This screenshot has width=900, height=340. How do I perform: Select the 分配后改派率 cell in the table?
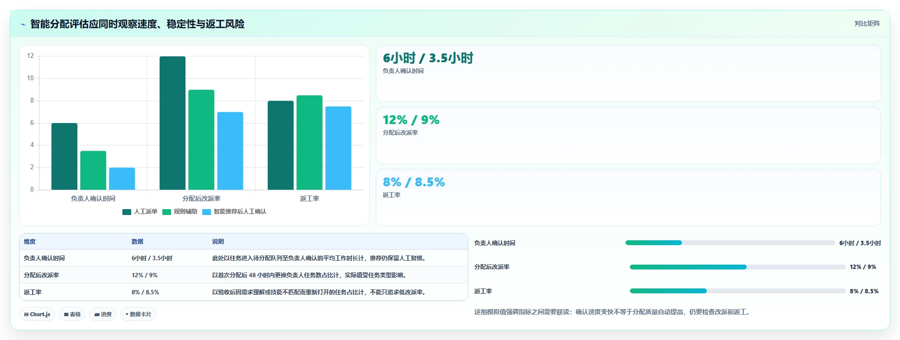(x=41, y=275)
